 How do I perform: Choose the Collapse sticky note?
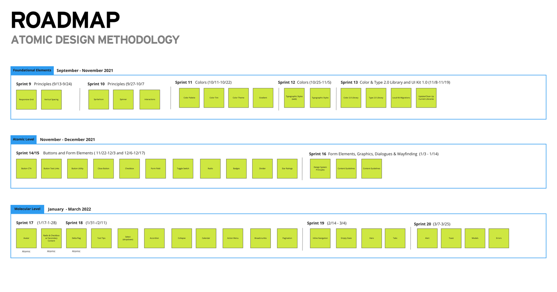pyautogui.click(x=182, y=238)
